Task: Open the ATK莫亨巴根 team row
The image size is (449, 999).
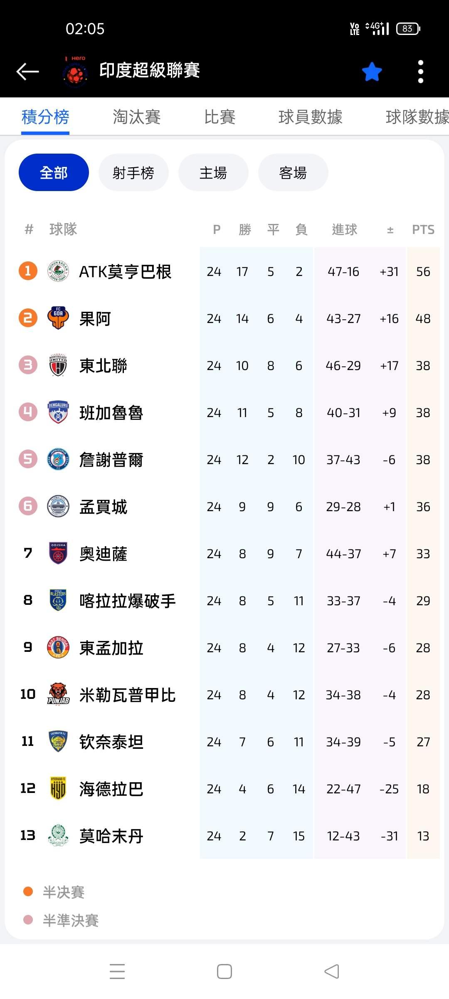Action: tap(125, 272)
